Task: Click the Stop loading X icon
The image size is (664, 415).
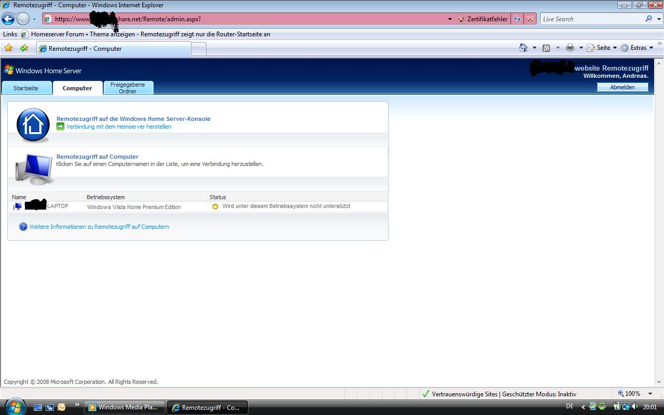Action: (x=530, y=19)
